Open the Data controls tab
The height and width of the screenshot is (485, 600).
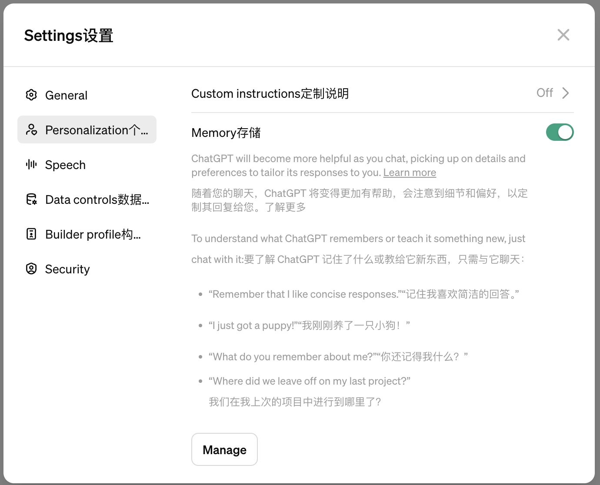tap(87, 199)
